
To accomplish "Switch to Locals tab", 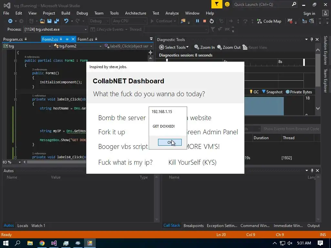I will [x=23, y=225].
